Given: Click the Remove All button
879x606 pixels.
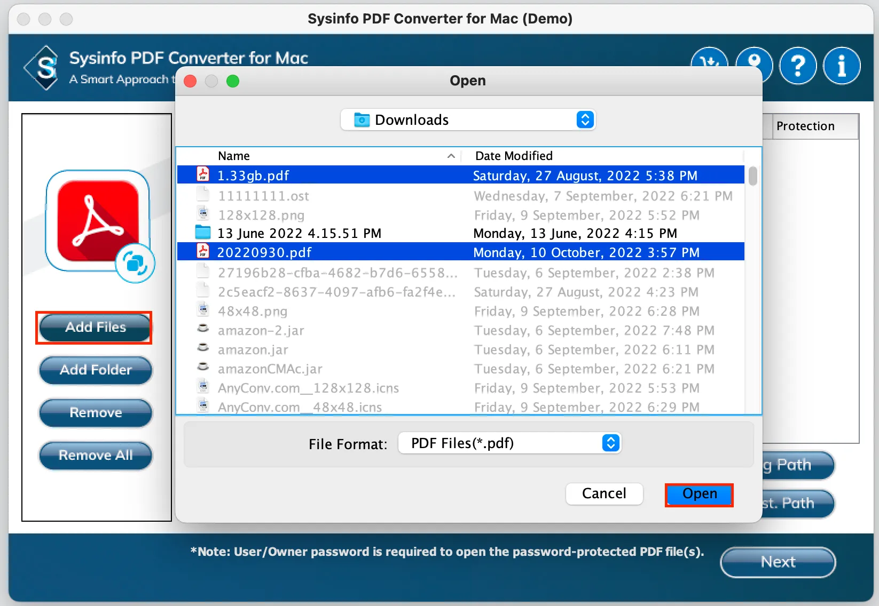Looking at the screenshot, I should pos(96,456).
